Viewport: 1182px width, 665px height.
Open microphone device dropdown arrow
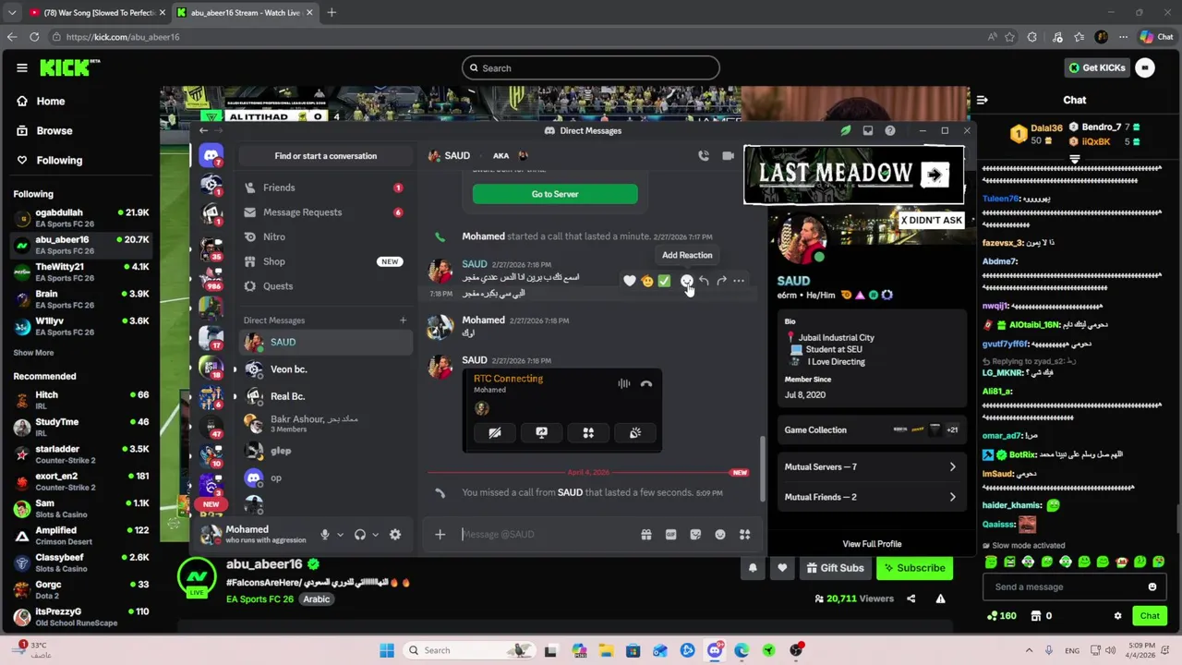(x=340, y=534)
